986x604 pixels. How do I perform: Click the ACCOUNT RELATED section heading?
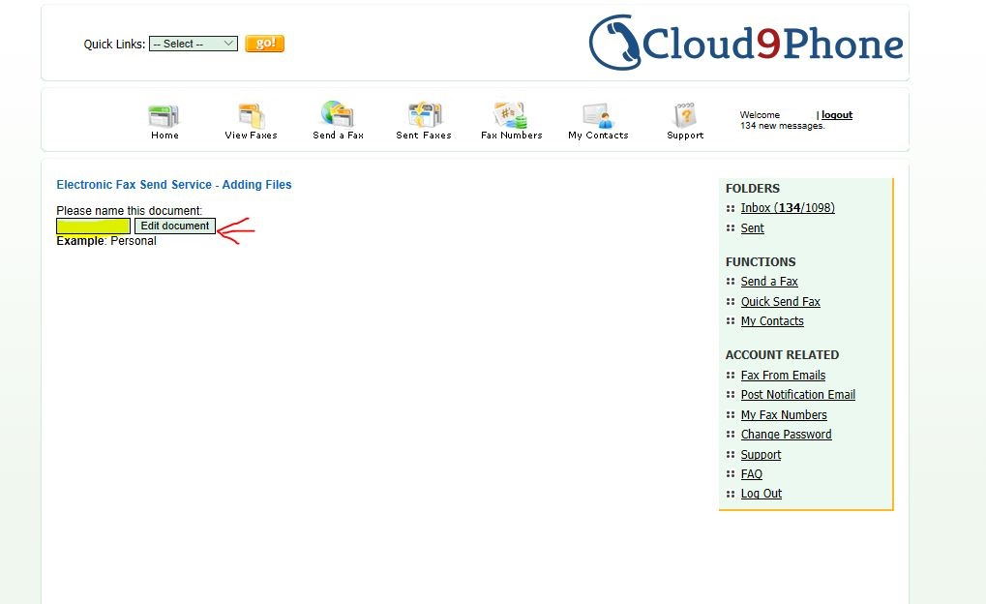tap(782, 355)
